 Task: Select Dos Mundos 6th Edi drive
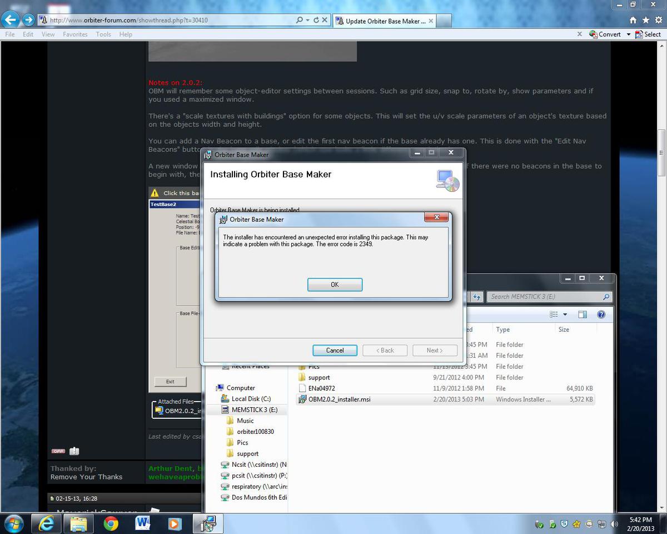[253, 497]
